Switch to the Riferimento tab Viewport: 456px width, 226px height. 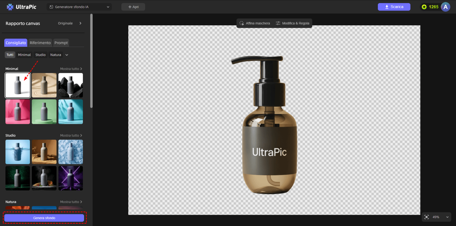pyautogui.click(x=40, y=43)
